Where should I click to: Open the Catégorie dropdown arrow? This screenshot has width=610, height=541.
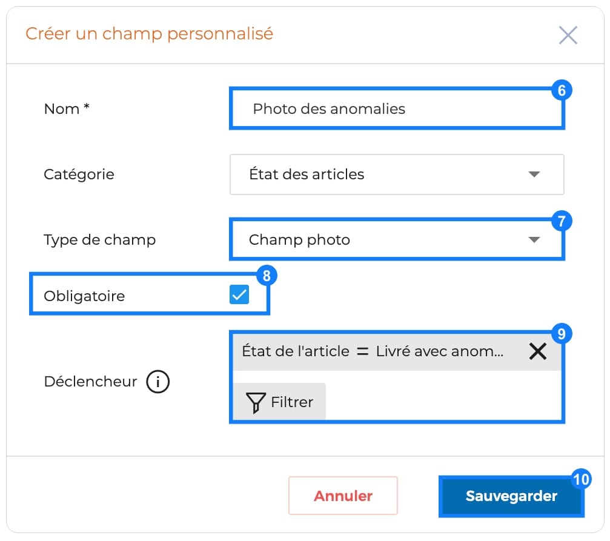click(534, 174)
